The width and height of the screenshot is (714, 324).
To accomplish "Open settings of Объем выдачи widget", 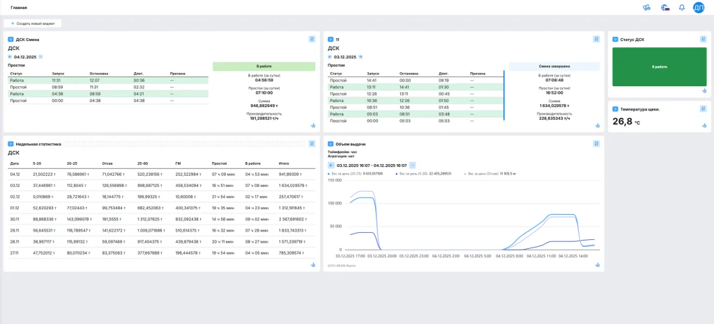I will click(x=597, y=143).
